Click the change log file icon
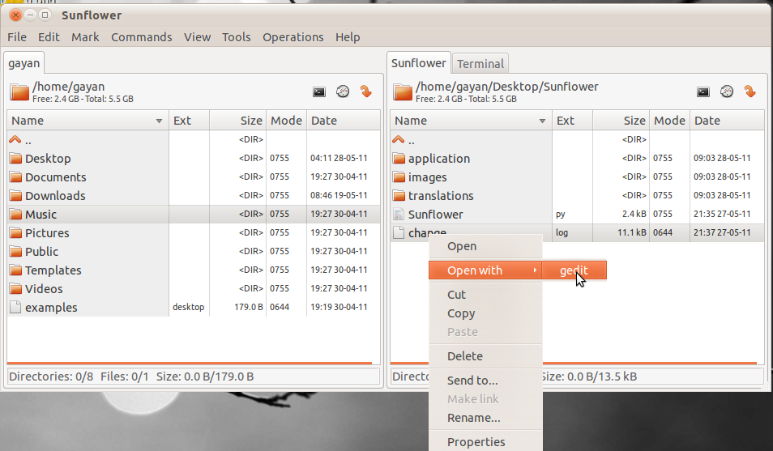Screen dimensions: 773x451 (x=399, y=232)
